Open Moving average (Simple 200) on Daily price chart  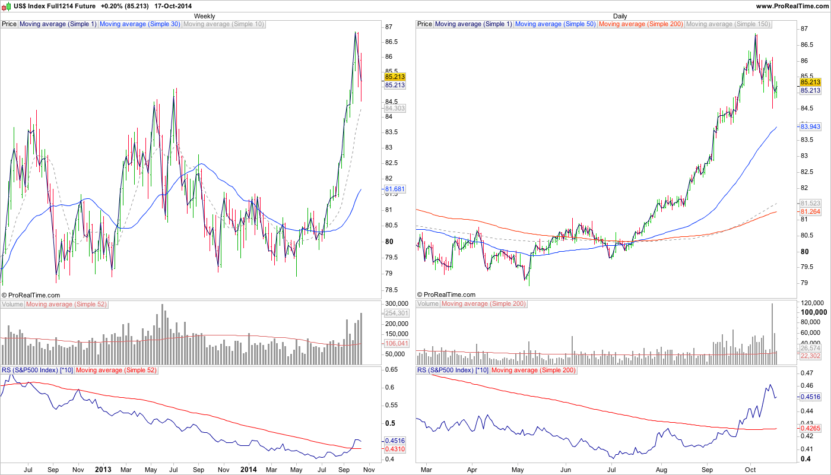pyautogui.click(x=641, y=24)
